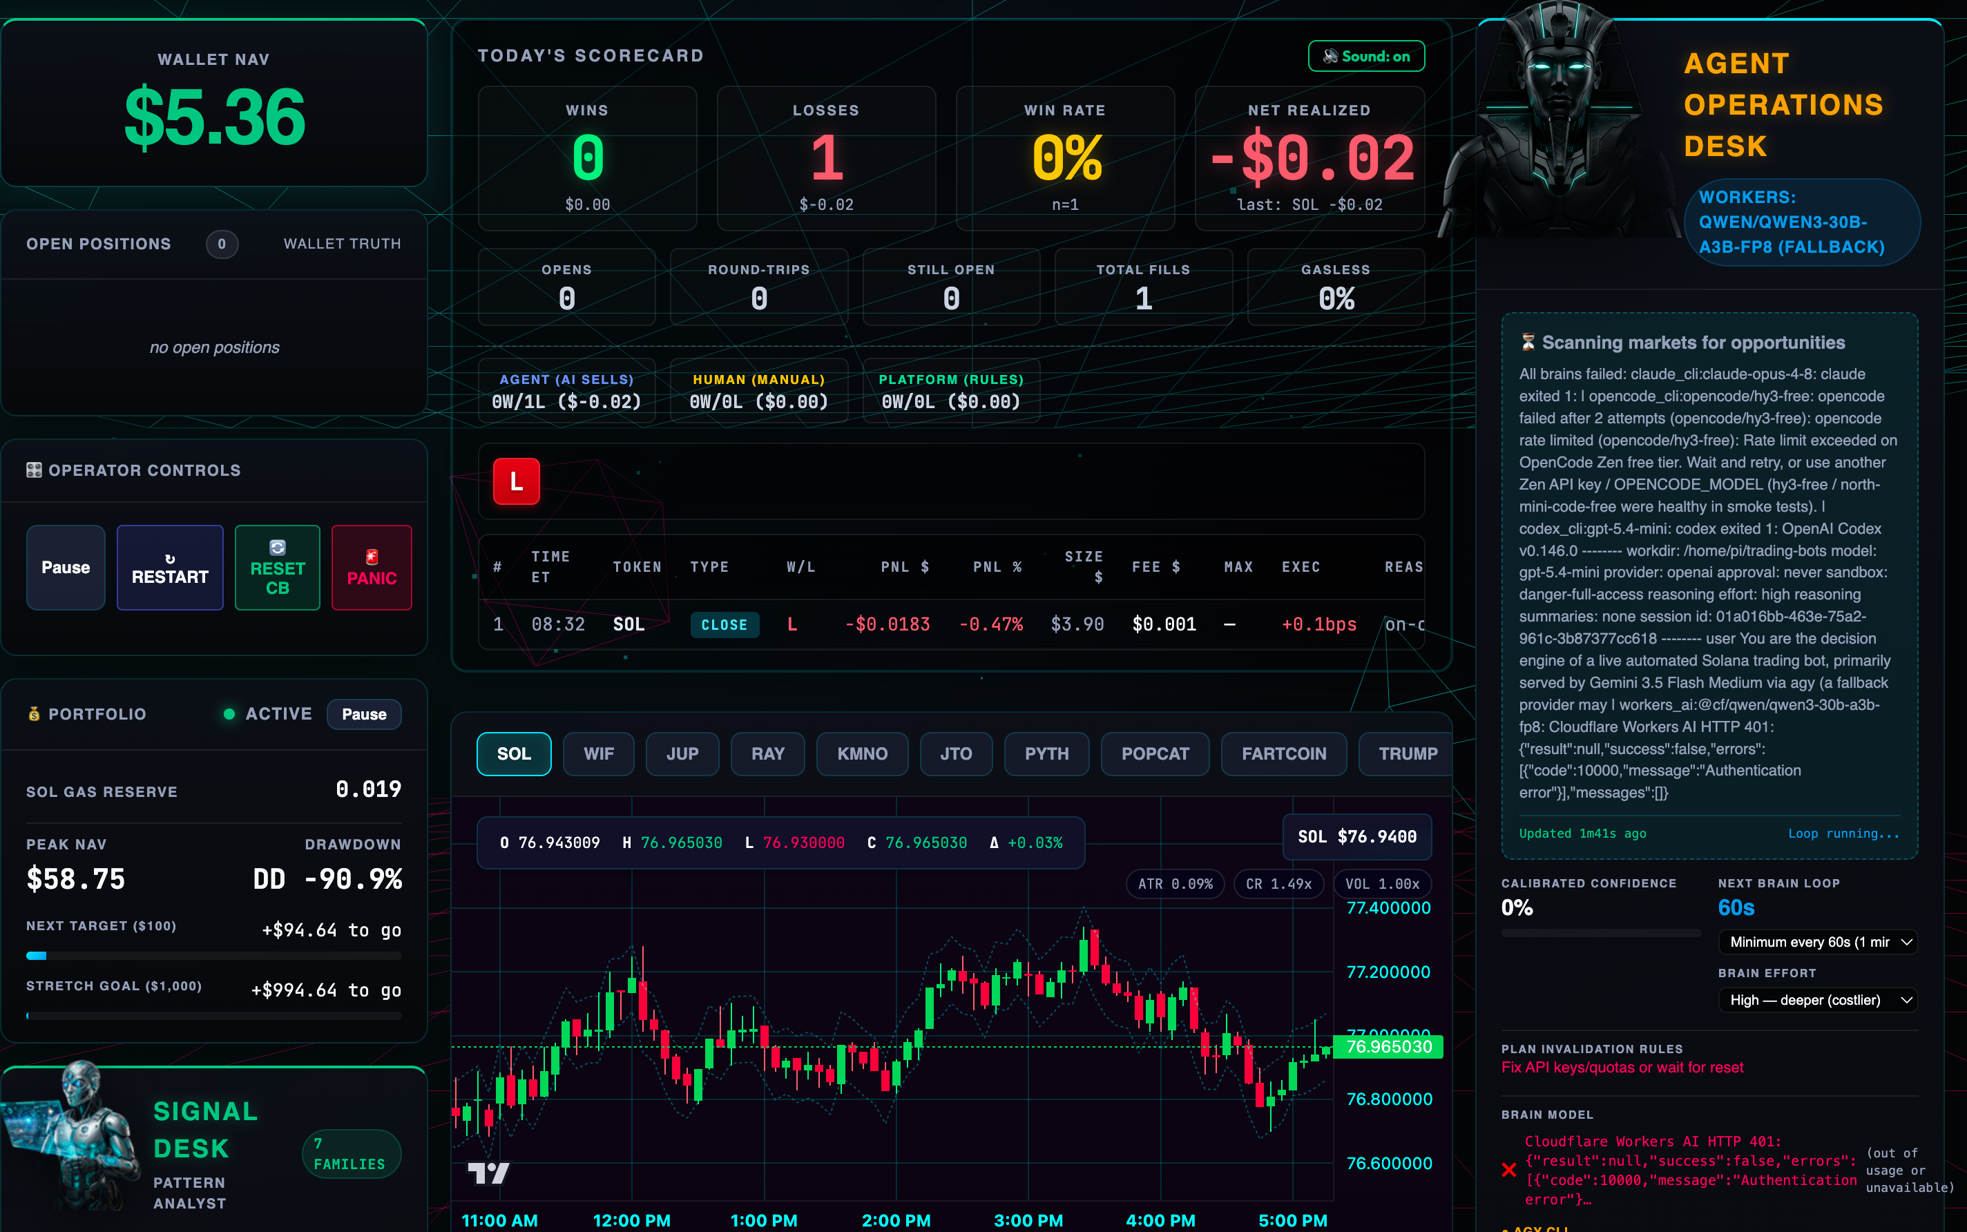This screenshot has width=1967, height=1232.
Task: Click the HUMAN (MANUAL) stat card
Action: 758,391
